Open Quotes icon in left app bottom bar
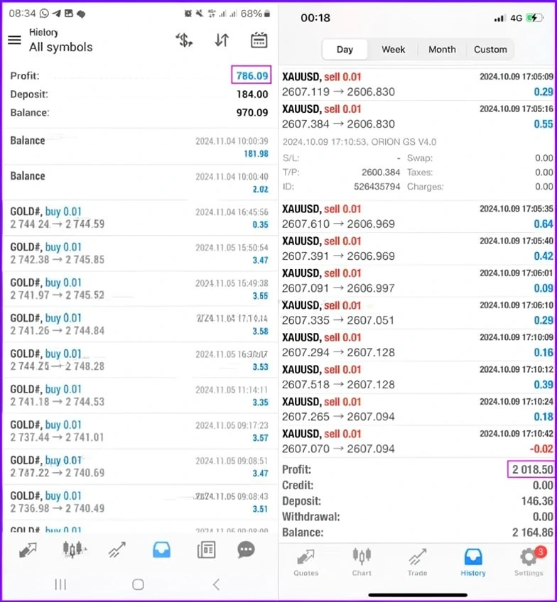Image resolution: width=557 pixels, height=602 pixels. coord(28,549)
